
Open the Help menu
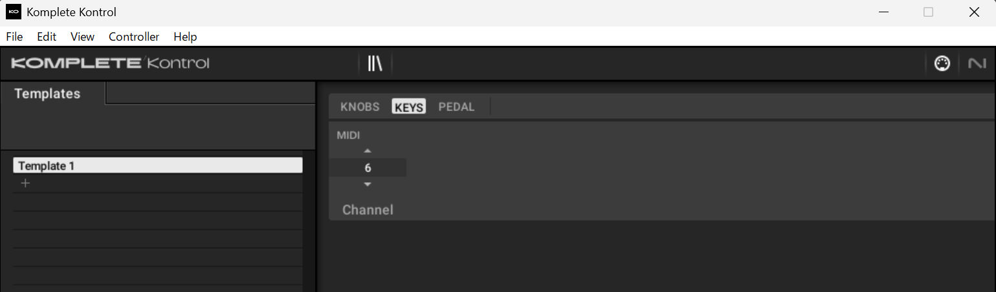[x=185, y=37]
